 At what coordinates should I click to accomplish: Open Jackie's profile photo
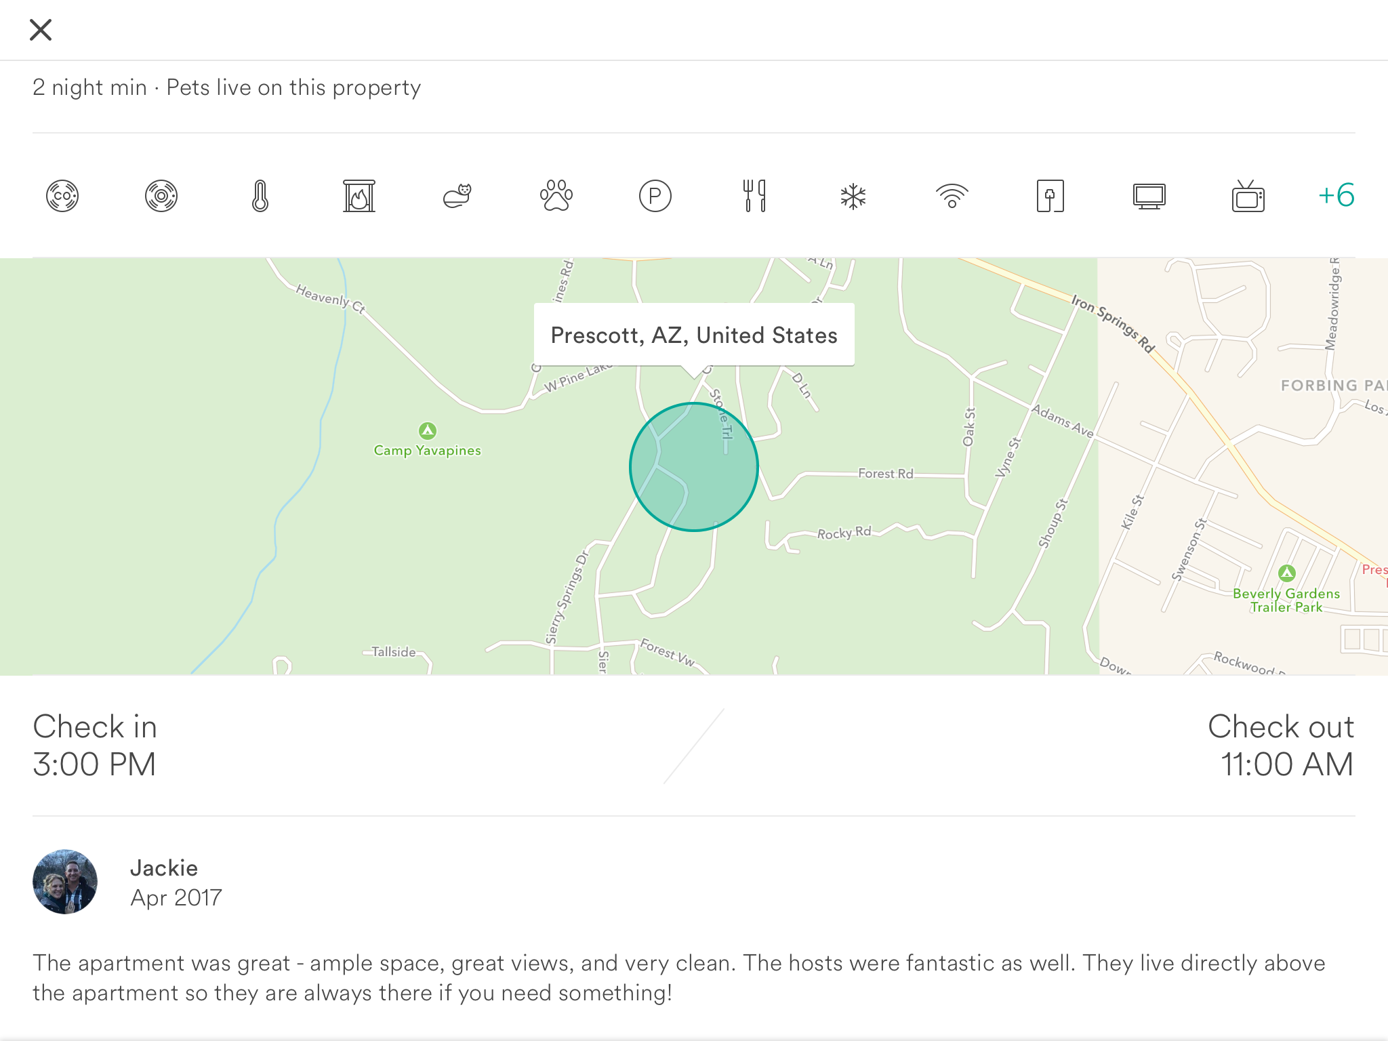(65, 882)
